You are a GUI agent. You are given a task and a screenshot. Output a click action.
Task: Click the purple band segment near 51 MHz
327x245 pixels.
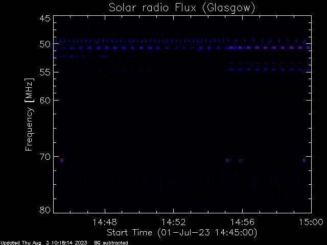(x=270, y=47)
